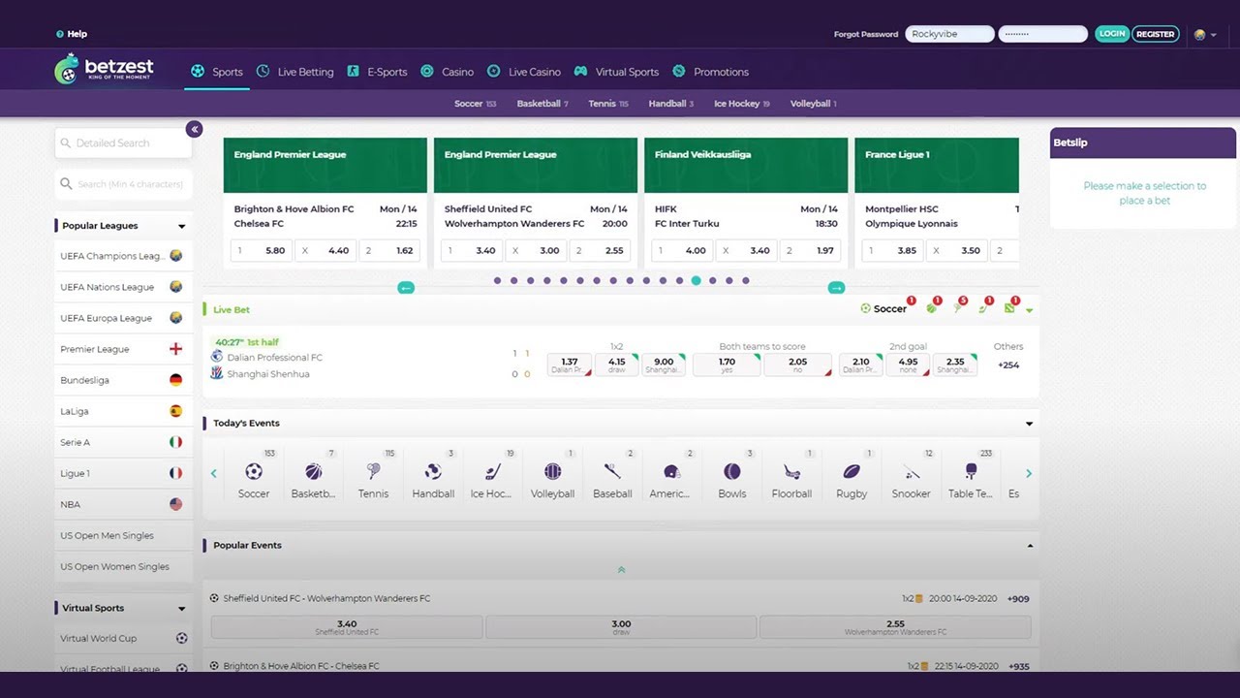This screenshot has width=1240, height=698.
Task: Open the Snooker icon in Today's Events
Action: (912, 472)
